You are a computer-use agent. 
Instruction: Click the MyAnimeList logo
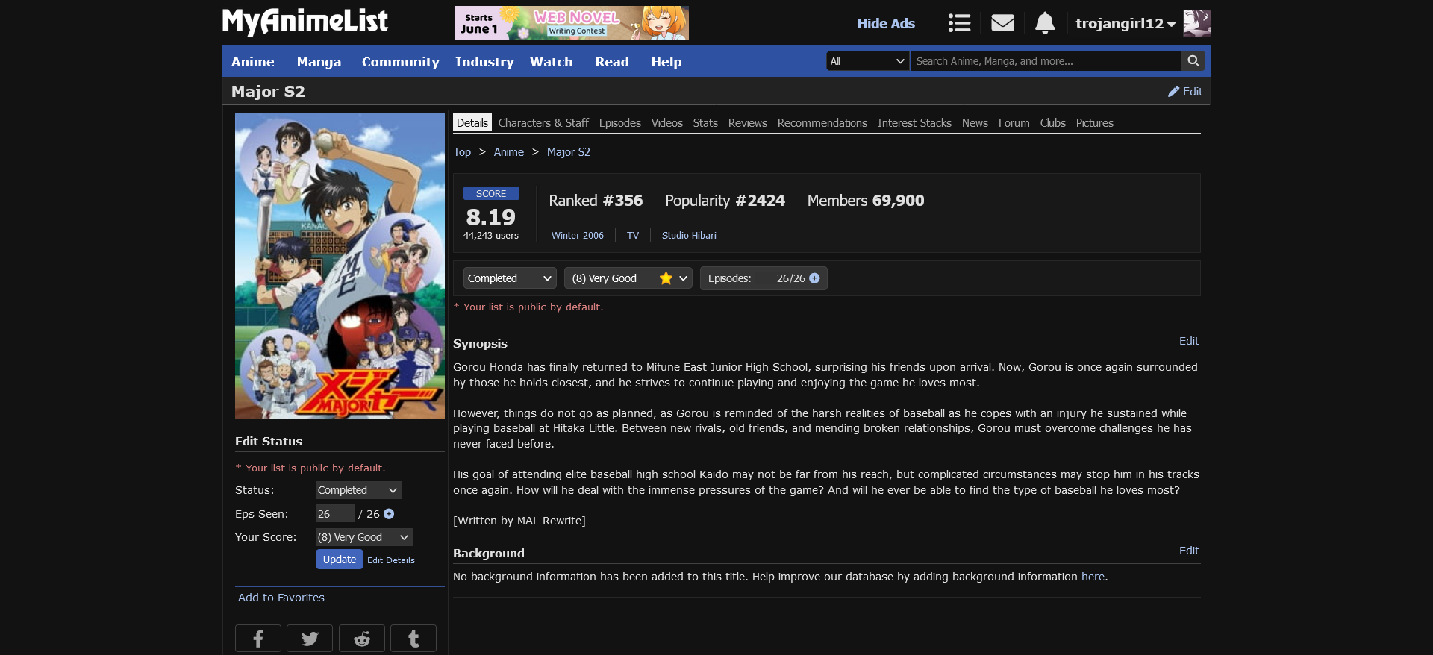(305, 22)
